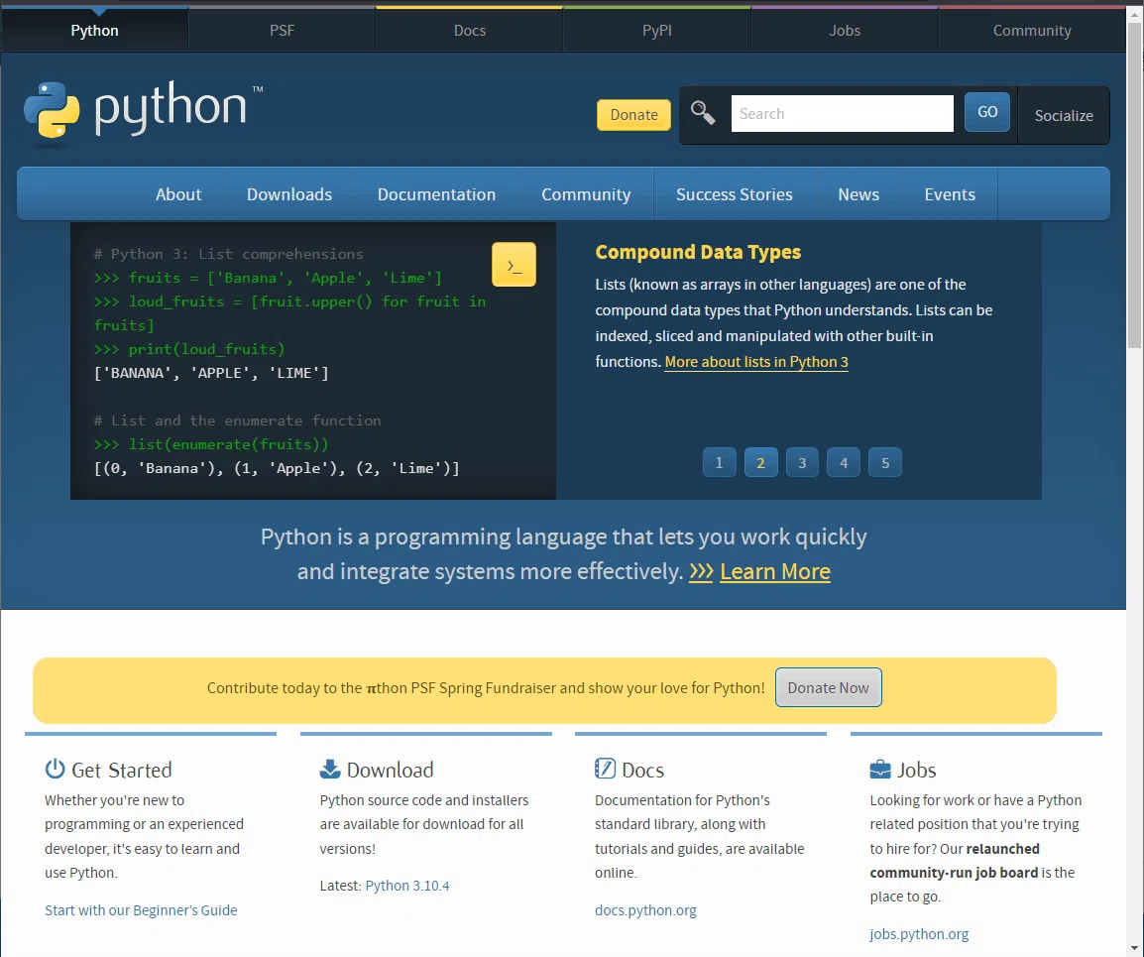The width and height of the screenshot is (1144, 957).
Task: Open Start with our Beginner's Guide link
Action: point(141,910)
